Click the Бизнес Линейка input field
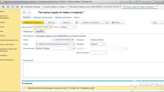Image resolution: width=164 pixels, height=92 pixels. pyautogui.click(x=98, y=53)
